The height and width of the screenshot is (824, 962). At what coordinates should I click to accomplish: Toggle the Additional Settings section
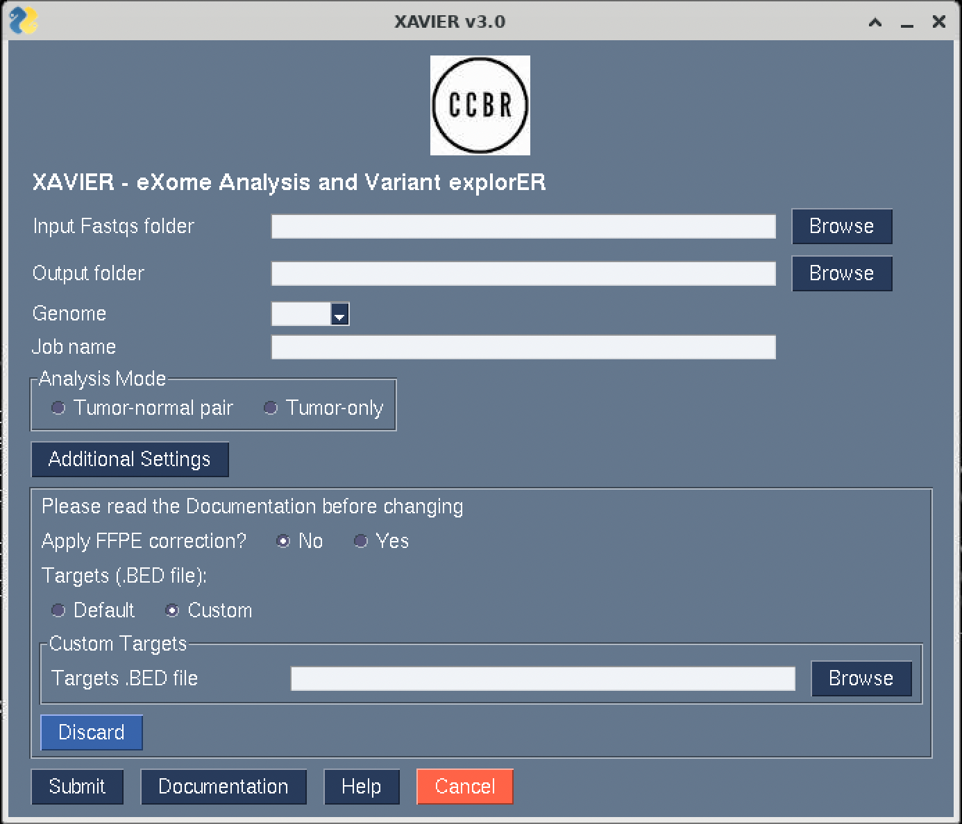click(x=130, y=459)
